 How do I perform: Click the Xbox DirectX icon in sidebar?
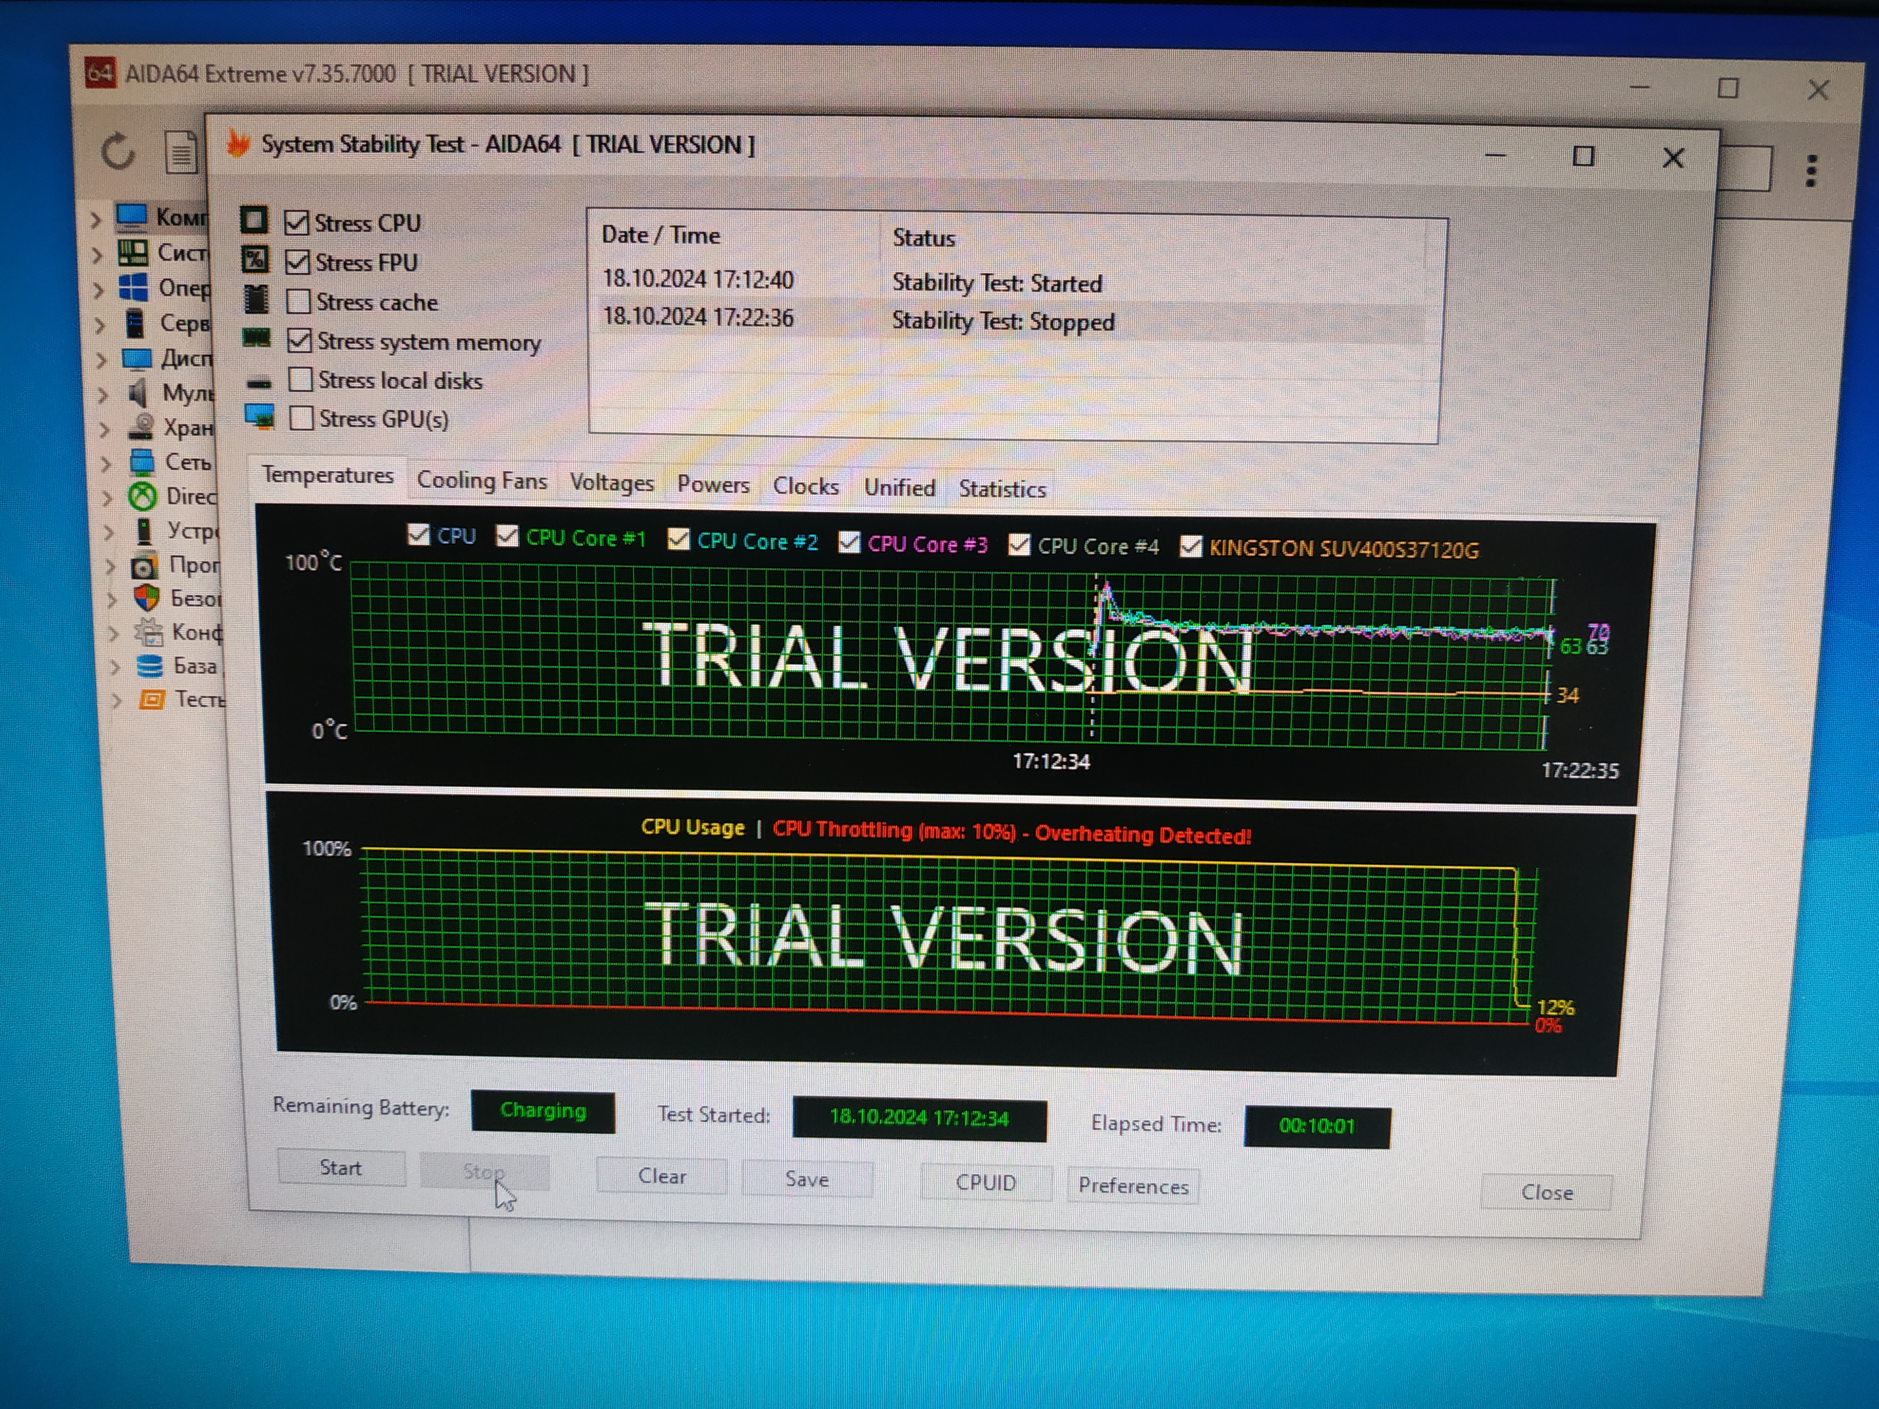pos(143,496)
